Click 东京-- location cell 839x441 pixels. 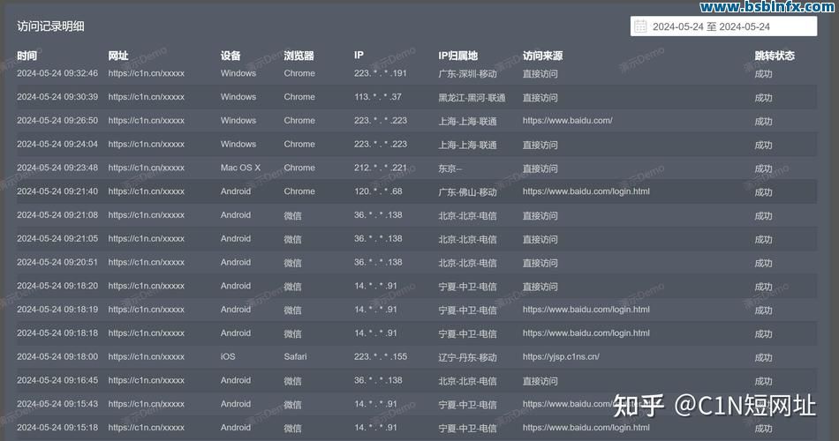450,168
